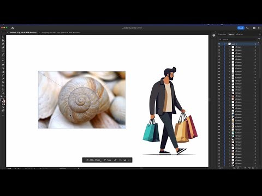
Task: Open the Layers filter icon
Action: click(259, 39)
